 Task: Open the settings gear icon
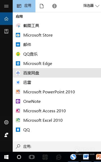coord(6,122)
